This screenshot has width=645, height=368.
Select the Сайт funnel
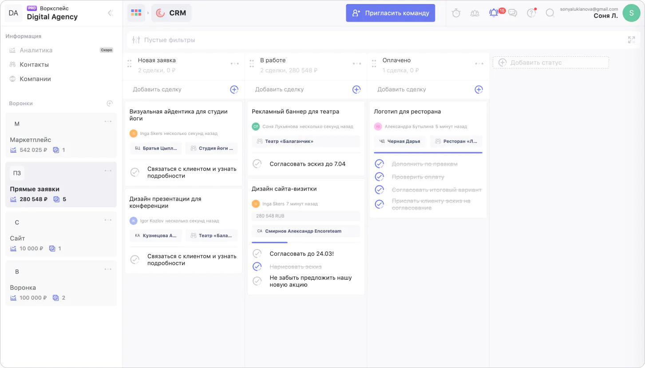(x=61, y=234)
